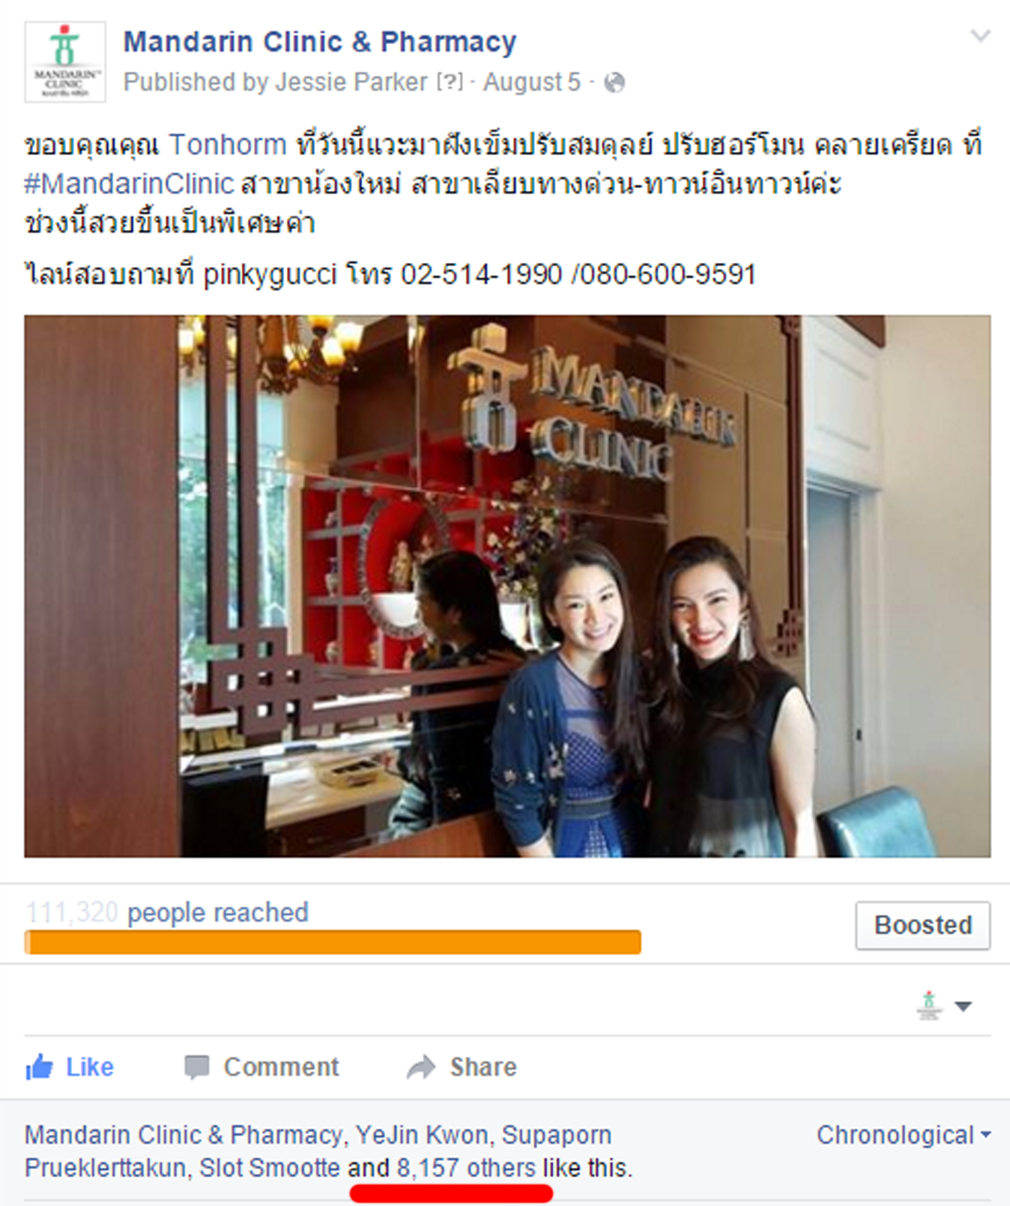Click the orange people reached bar
This screenshot has width=1010, height=1206.
(x=333, y=942)
